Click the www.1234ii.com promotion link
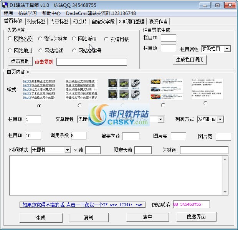 click(x=83, y=205)
